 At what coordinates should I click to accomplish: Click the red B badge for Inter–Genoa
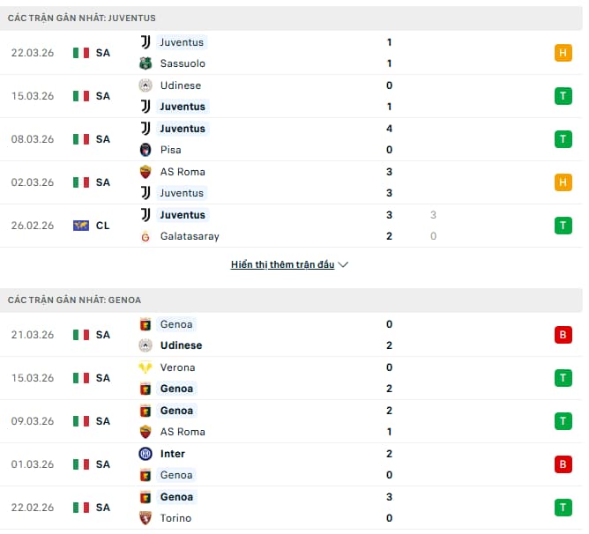pyautogui.click(x=564, y=464)
